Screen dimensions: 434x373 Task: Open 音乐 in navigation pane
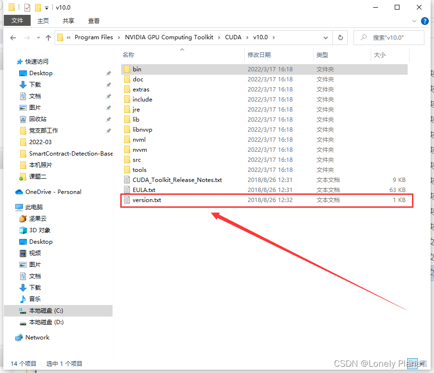point(35,299)
